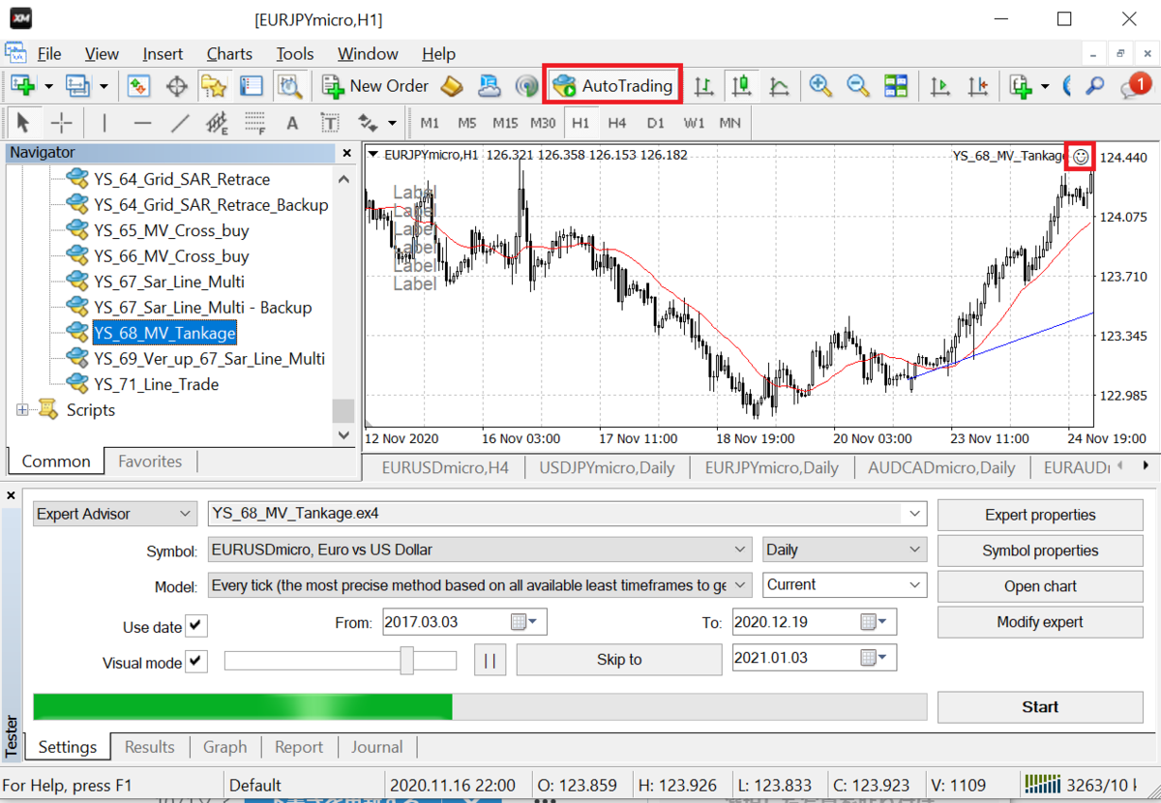Click the Tile Windows icon

896,86
